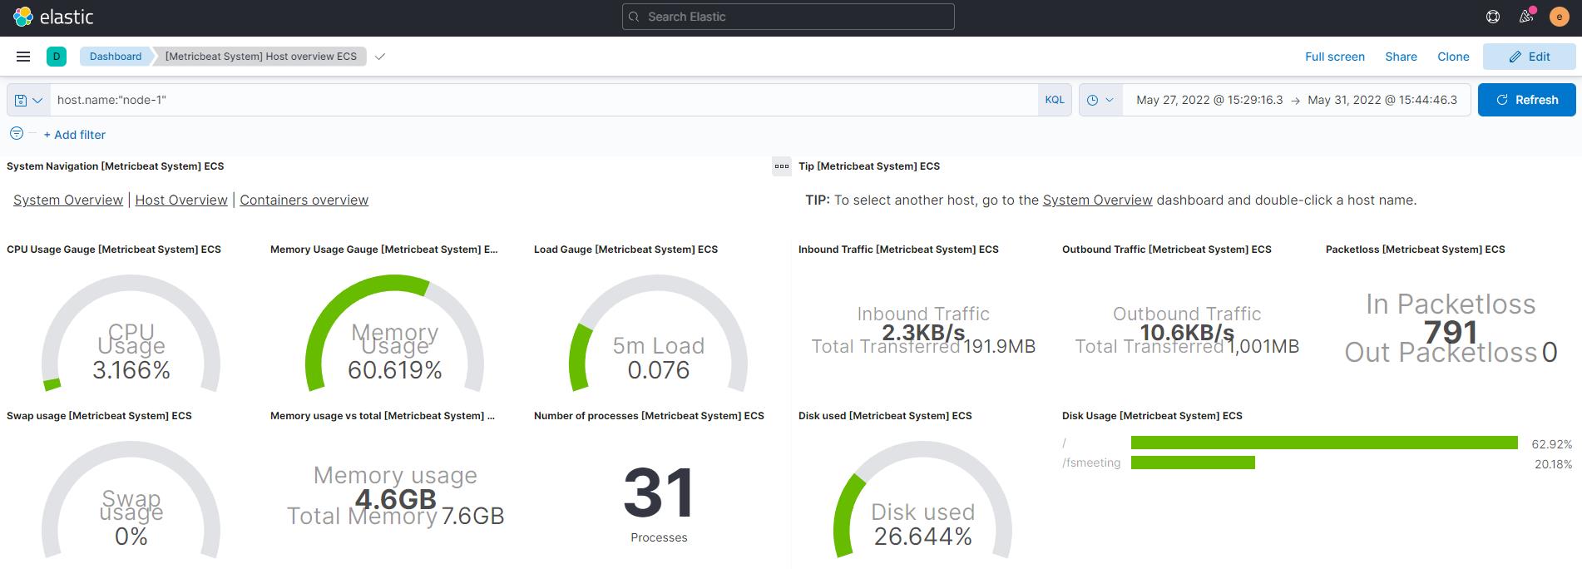
Task: Add a filter
Action: [x=75, y=135]
